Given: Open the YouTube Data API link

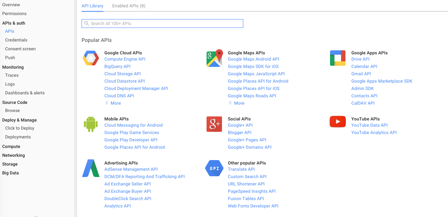Looking at the screenshot, I should point(369,125).
